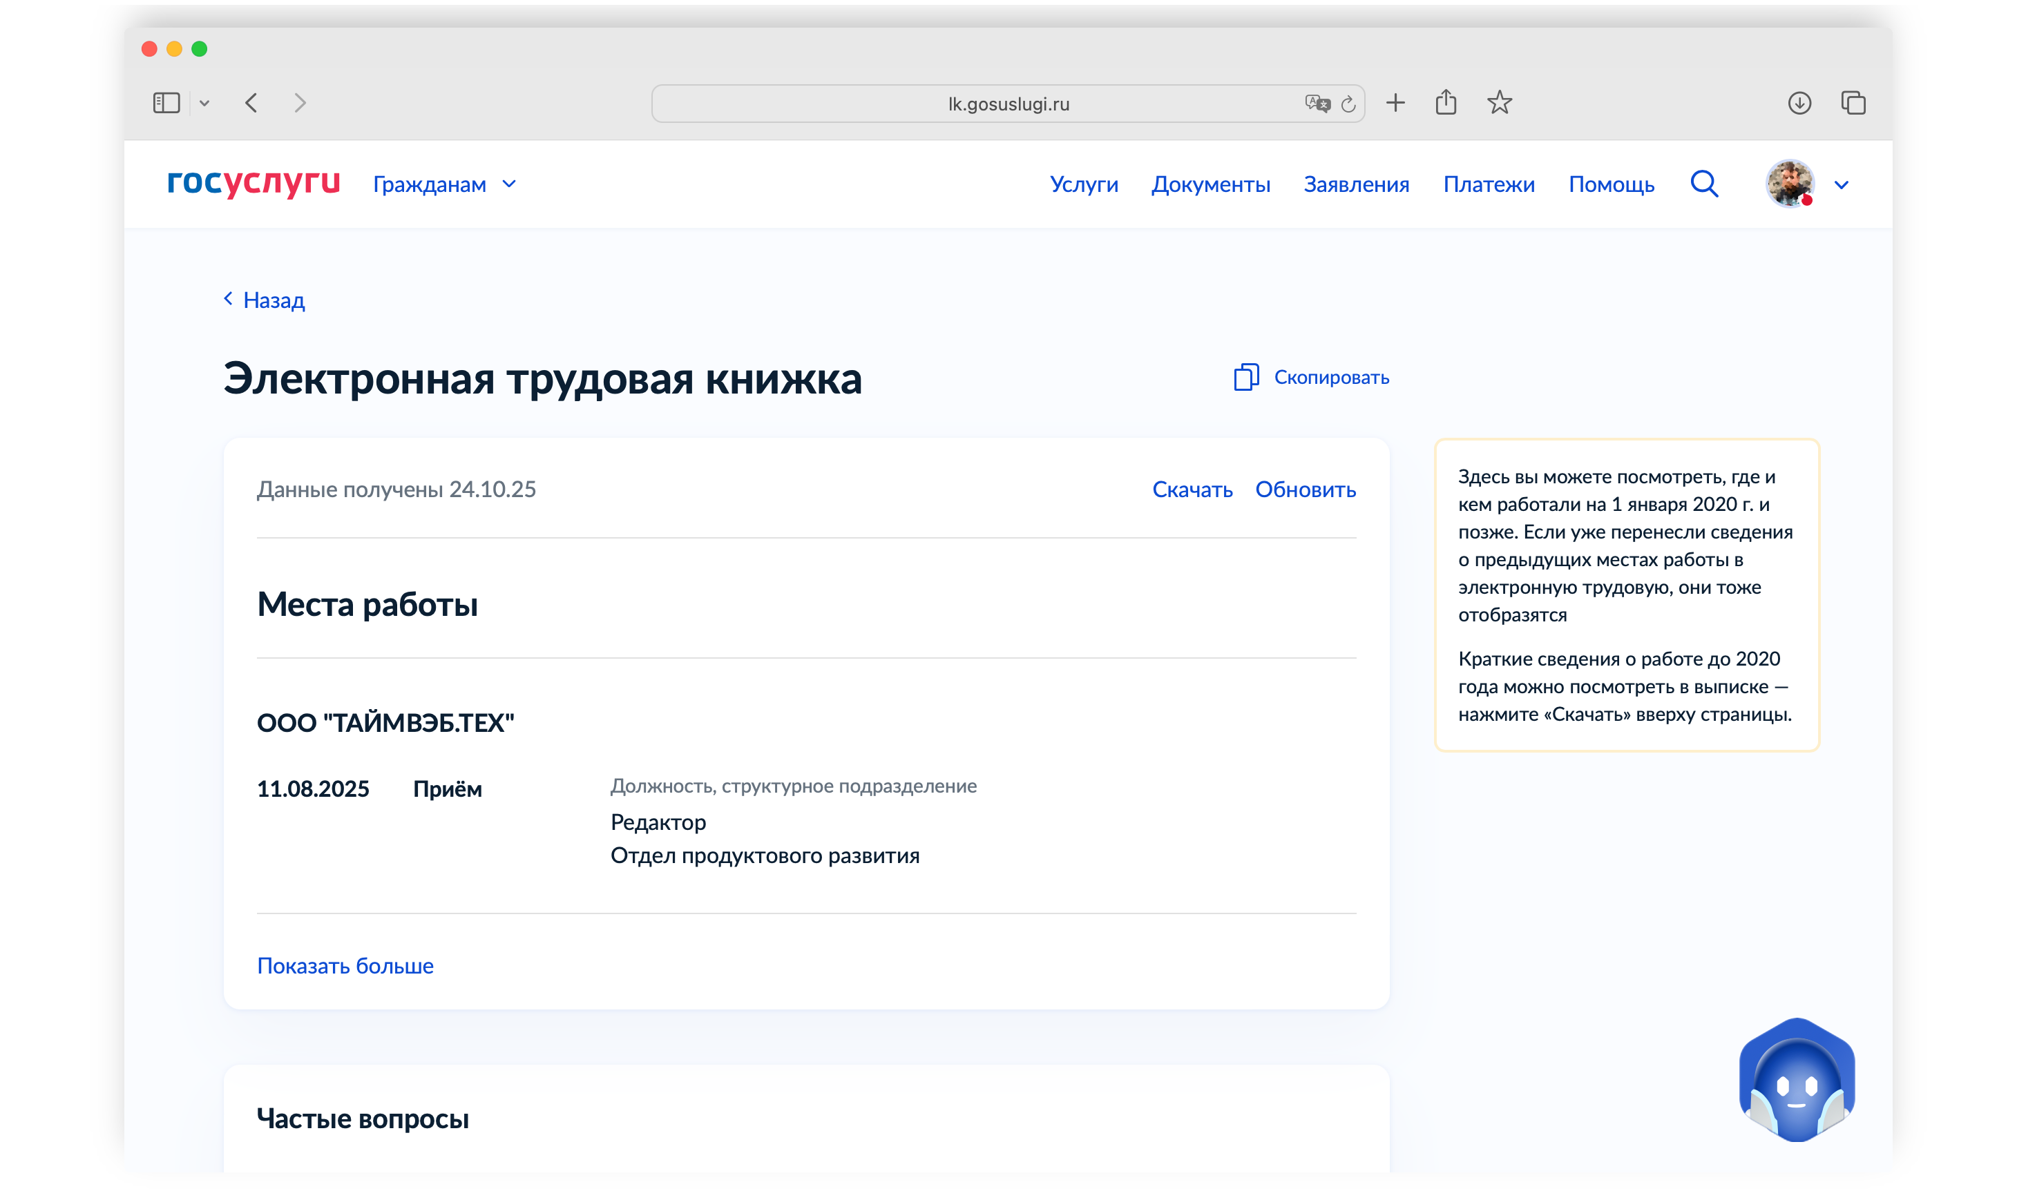The image size is (2017, 1200).
Task: Show browser downloads
Action: click(1799, 103)
